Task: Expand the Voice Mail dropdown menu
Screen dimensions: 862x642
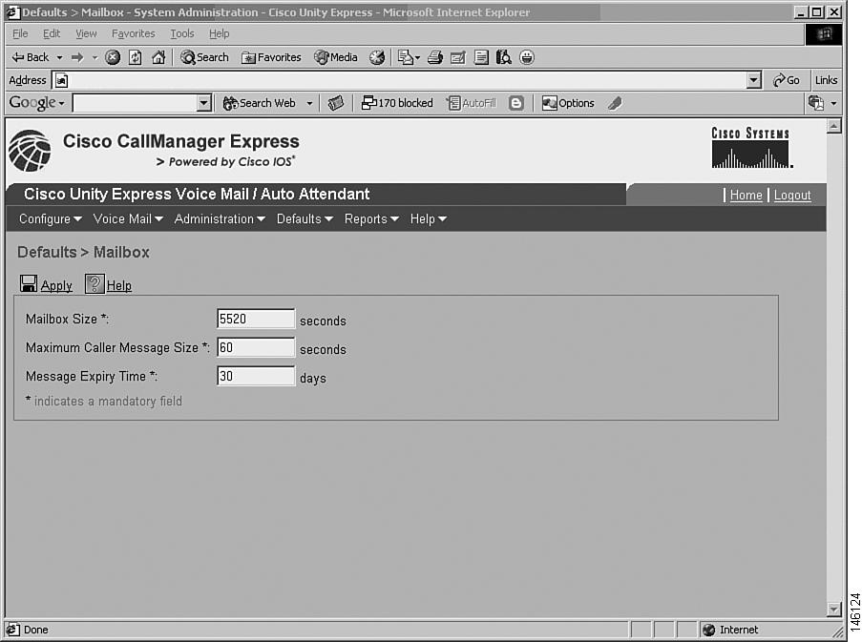Action: [x=128, y=219]
